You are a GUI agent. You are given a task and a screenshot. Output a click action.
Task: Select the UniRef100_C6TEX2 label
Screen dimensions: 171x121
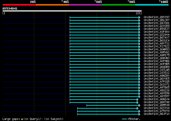click(157, 73)
